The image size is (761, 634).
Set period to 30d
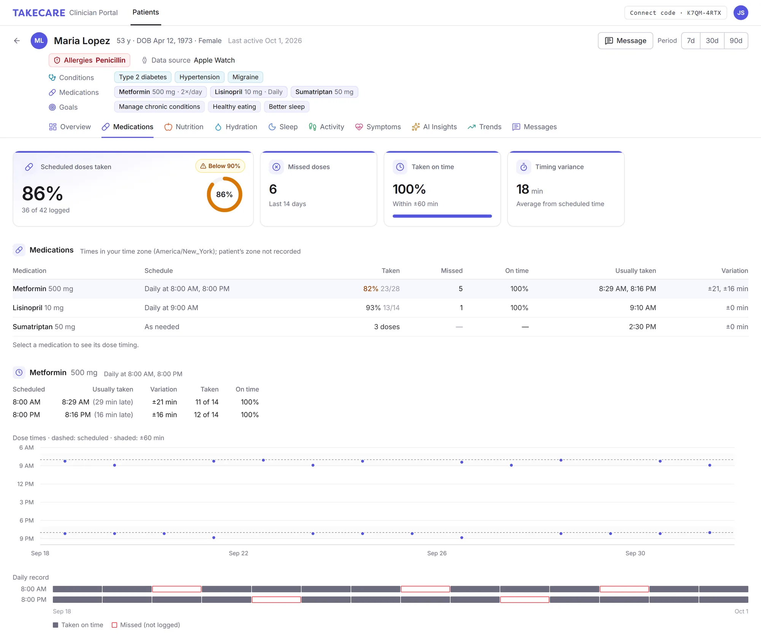712,41
